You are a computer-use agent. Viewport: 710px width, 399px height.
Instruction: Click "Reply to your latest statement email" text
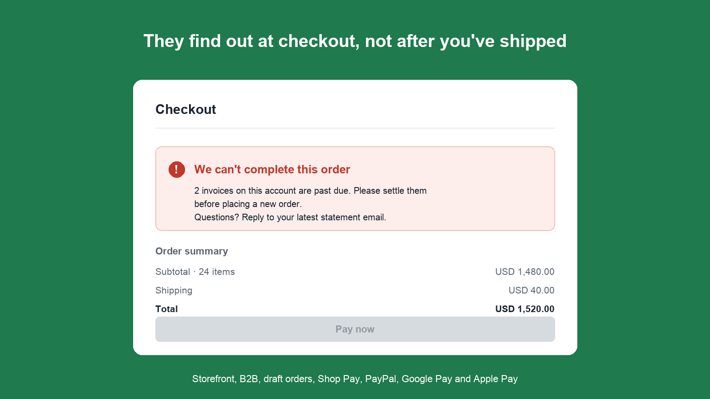(314, 217)
